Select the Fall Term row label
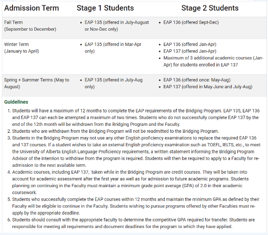The image size is (268, 235). [x=30, y=26]
